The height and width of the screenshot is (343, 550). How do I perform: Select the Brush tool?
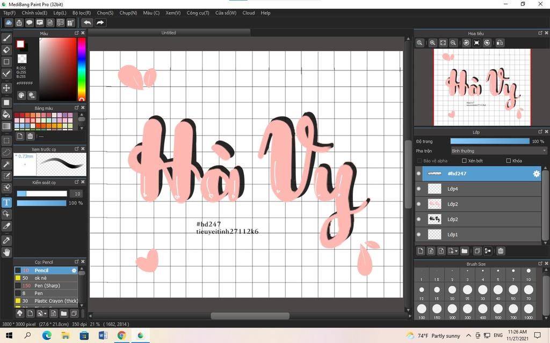tap(6, 38)
